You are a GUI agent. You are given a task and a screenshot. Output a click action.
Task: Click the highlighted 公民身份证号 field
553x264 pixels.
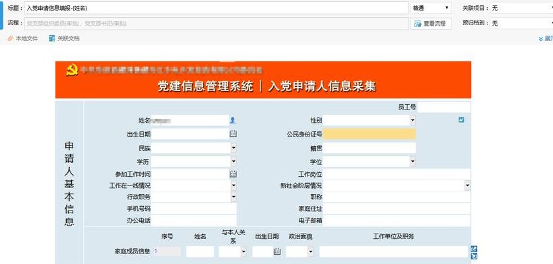[370, 134]
